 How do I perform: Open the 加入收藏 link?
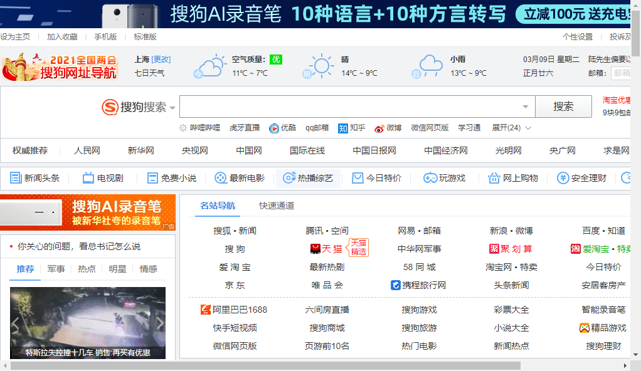pyautogui.click(x=62, y=37)
